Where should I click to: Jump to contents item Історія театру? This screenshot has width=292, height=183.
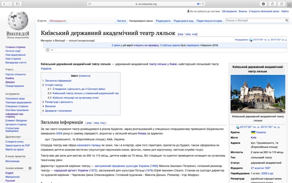54,85
